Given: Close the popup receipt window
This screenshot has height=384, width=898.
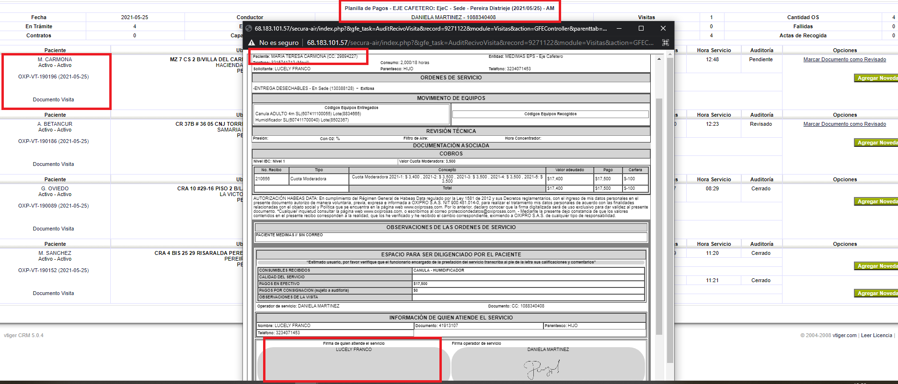Looking at the screenshot, I should (x=663, y=28).
